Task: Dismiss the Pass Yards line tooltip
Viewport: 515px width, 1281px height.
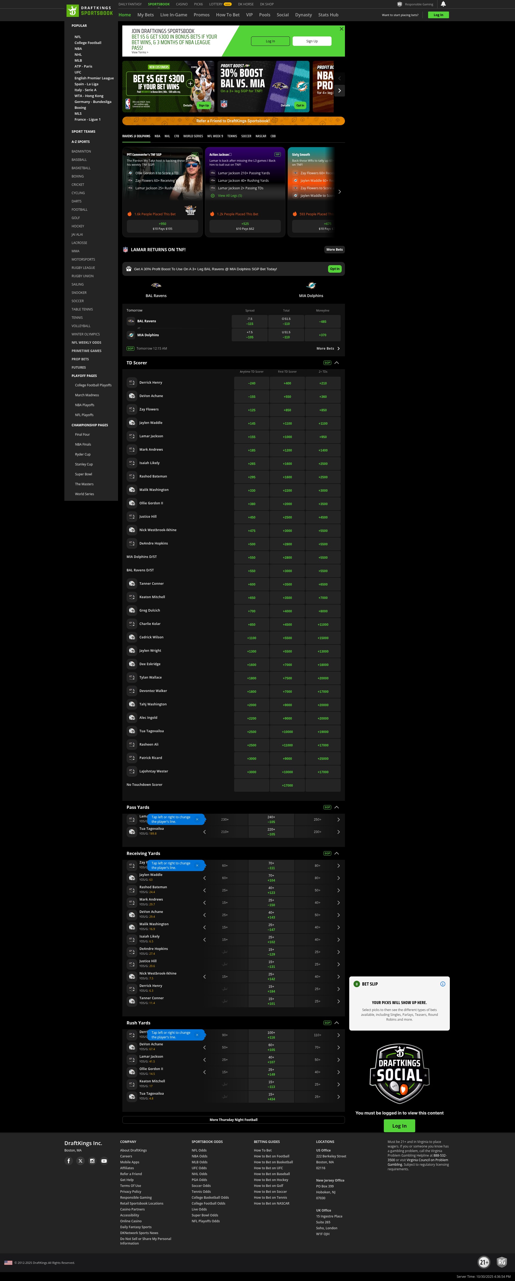Action: [197, 819]
